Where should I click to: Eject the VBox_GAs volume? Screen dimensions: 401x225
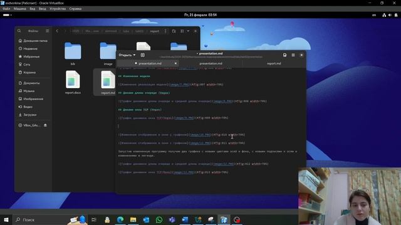[x=45, y=125]
